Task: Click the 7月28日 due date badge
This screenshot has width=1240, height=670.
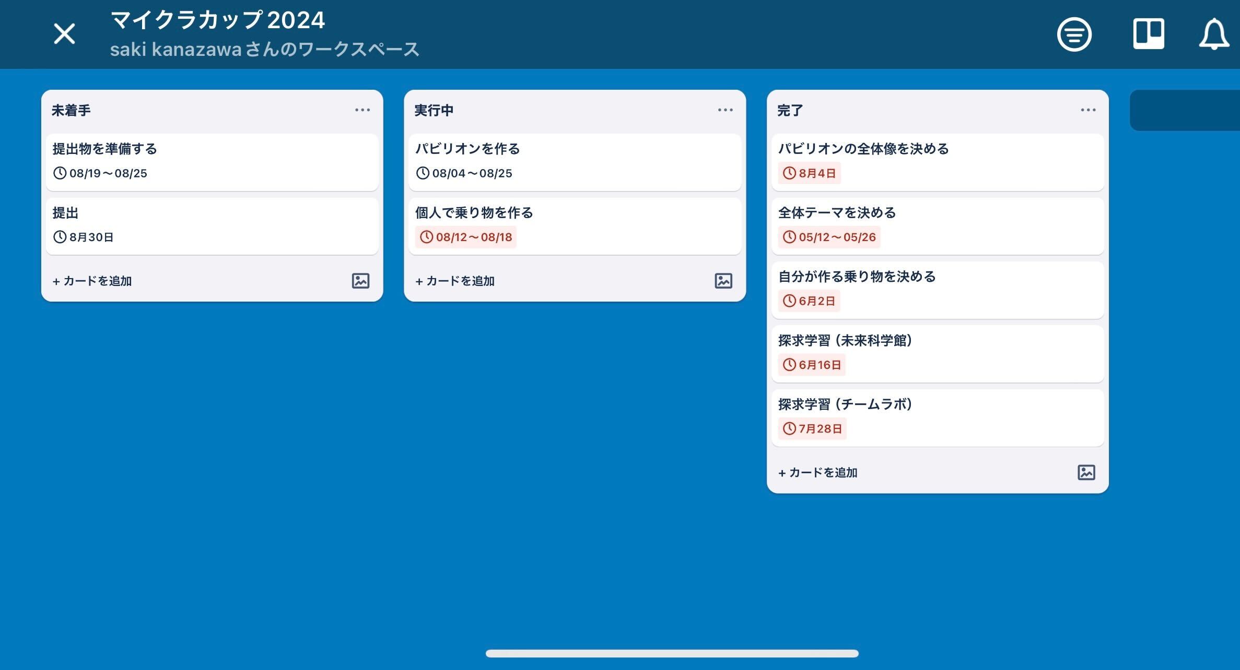Action: tap(812, 429)
